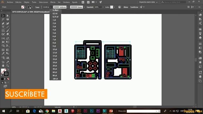Click the fill color swatch in toolbox
203x114 pixels.
tap(3, 71)
